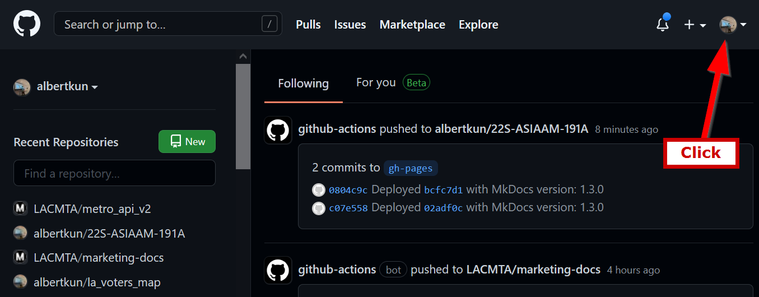Image resolution: width=759 pixels, height=297 pixels.
Task: Click the albertkun/la_voters_map avatar icon
Action: 20,282
